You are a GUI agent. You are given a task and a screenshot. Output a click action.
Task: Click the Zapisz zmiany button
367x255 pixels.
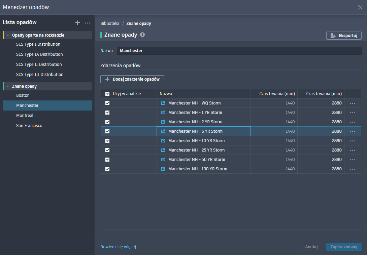point(344,247)
